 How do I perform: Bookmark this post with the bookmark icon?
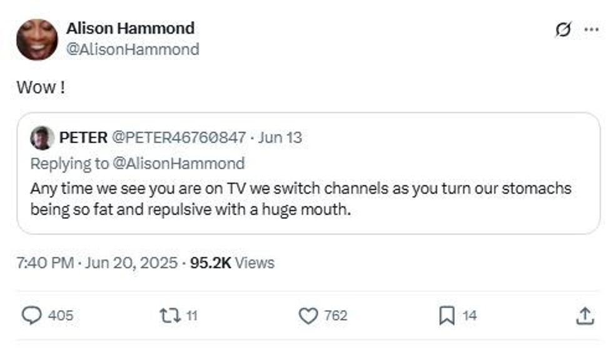[x=447, y=316]
